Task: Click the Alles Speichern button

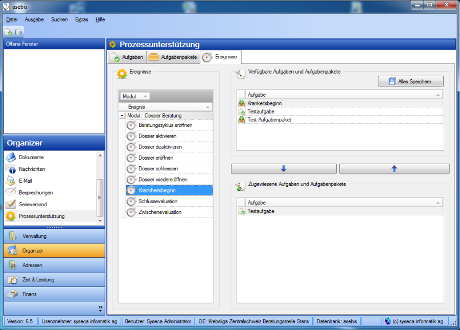Action: click(410, 81)
